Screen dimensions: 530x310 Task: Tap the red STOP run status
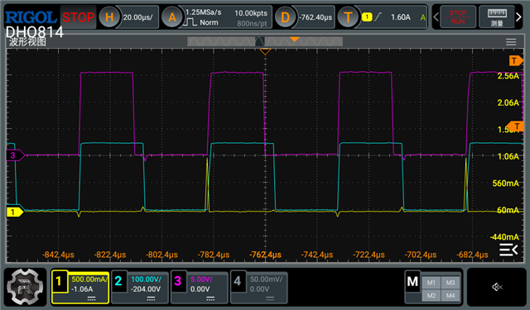coord(78,17)
